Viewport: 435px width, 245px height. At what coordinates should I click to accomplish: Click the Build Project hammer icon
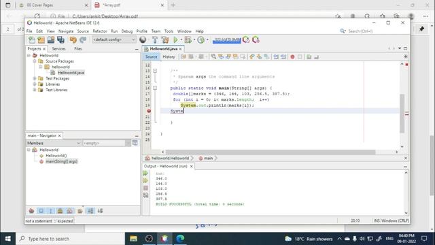coord(155,40)
